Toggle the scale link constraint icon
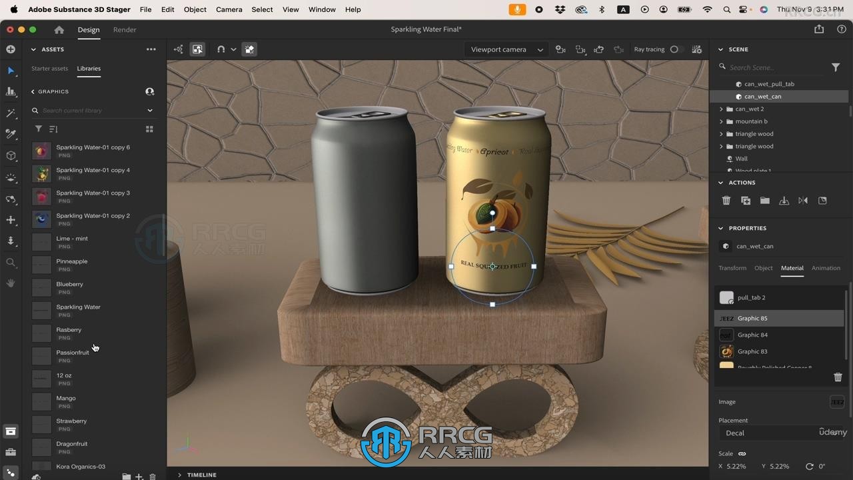Viewport: 853px width, 480px height. (742, 454)
